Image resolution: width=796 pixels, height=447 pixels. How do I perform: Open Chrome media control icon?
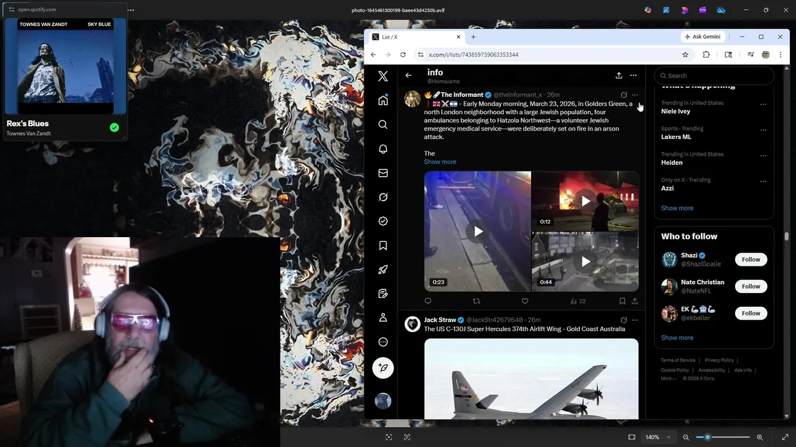pyautogui.click(x=751, y=55)
